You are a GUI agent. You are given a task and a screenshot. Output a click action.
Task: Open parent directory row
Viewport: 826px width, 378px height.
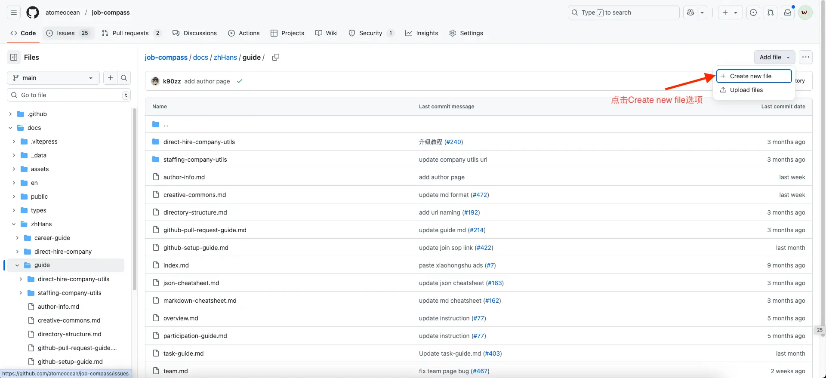click(478, 124)
